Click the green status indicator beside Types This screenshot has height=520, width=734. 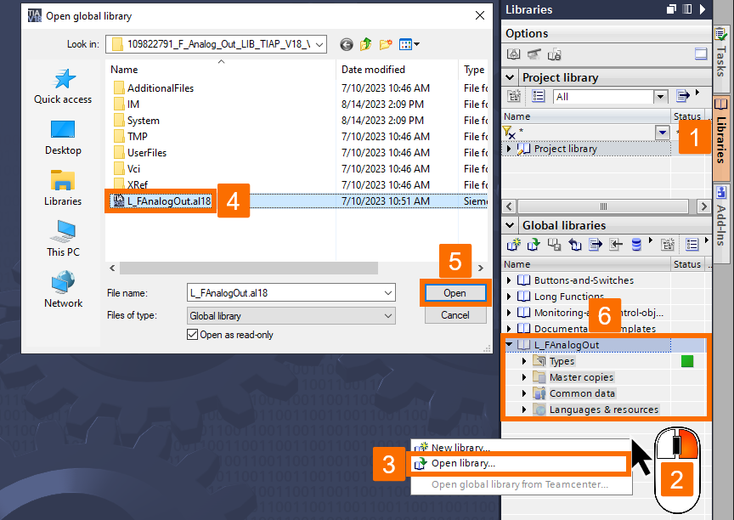(x=686, y=360)
